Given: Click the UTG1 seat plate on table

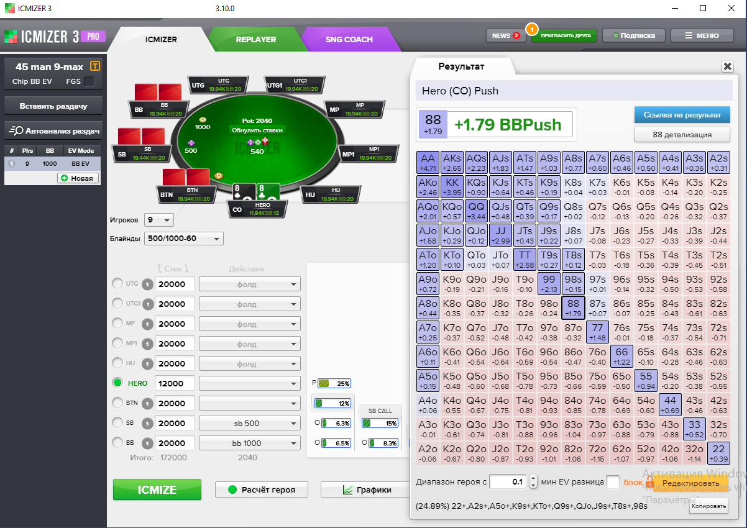Looking at the screenshot, I should click(x=295, y=84).
